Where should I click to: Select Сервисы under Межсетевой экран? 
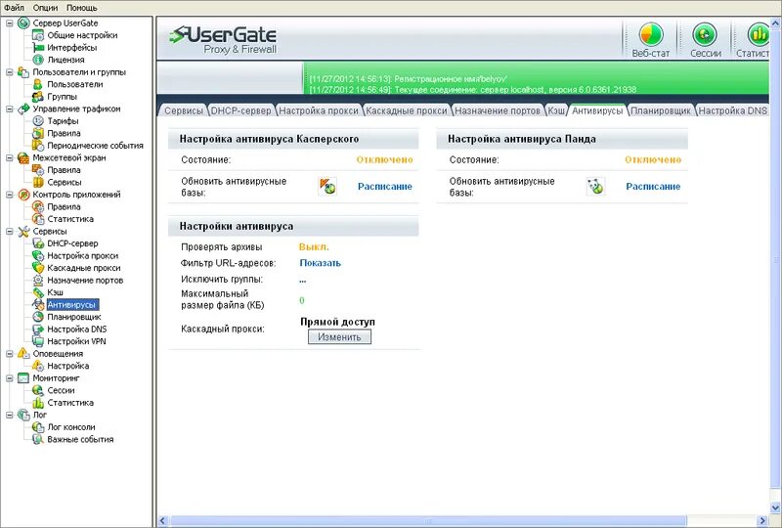click(65, 183)
